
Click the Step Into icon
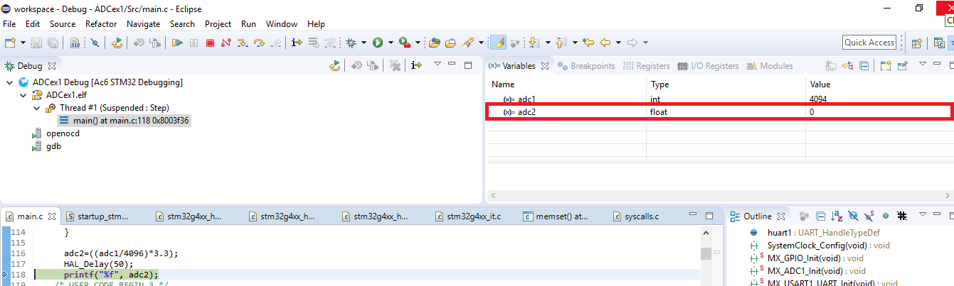(x=243, y=43)
